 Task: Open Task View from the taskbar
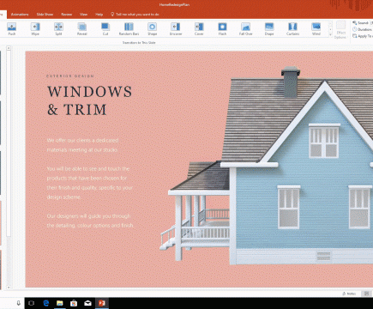pos(32,303)
